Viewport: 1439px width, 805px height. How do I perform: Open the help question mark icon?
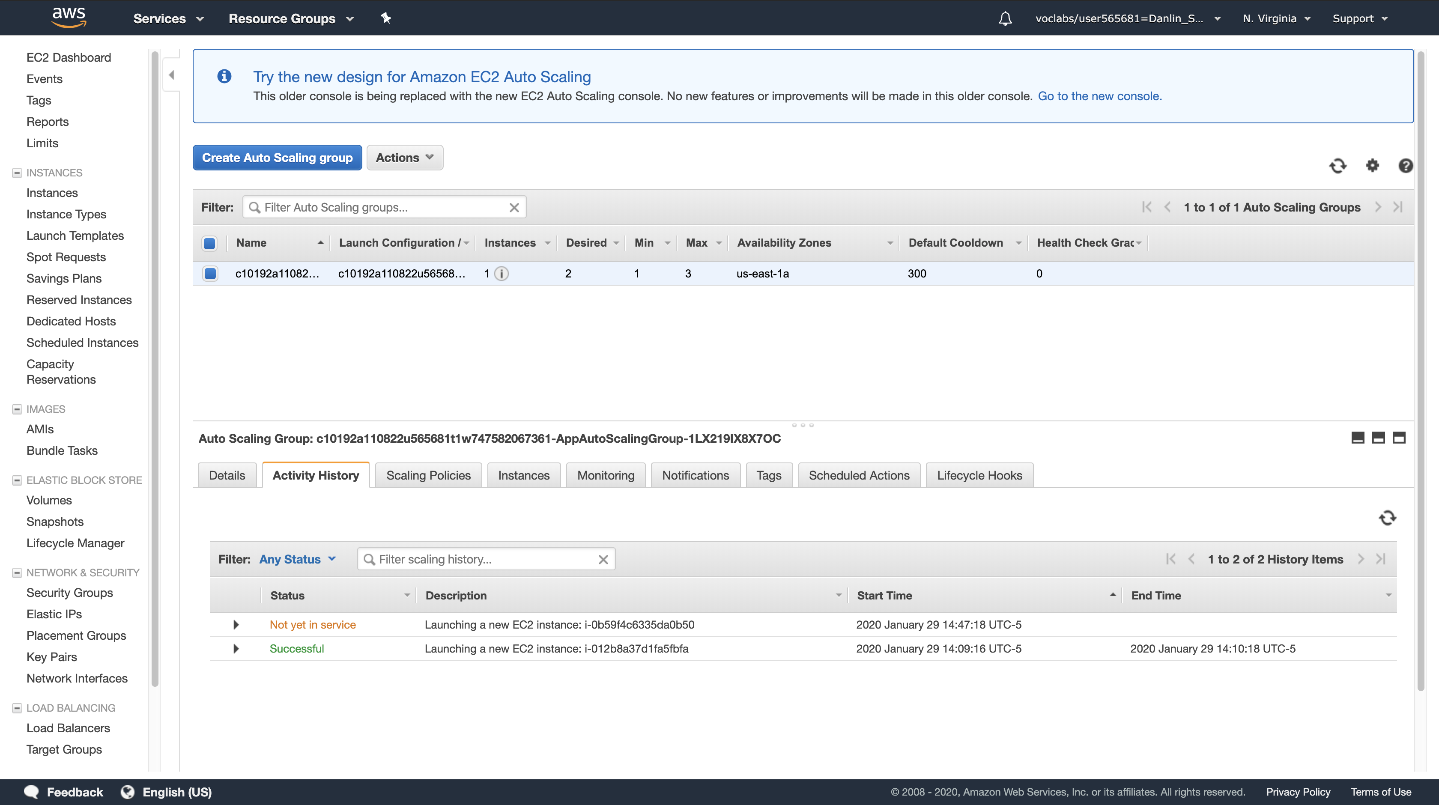point(1406,166)
